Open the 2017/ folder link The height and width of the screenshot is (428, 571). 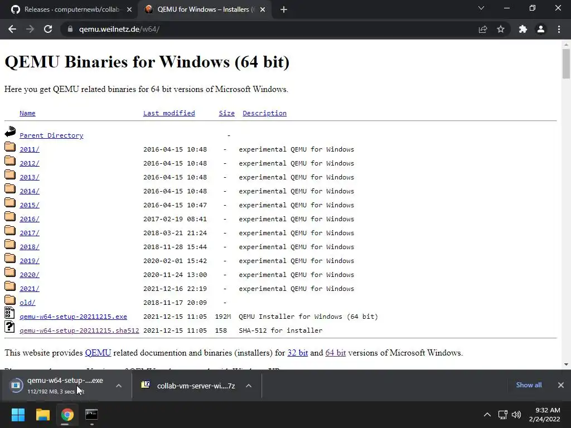(30, 233)
